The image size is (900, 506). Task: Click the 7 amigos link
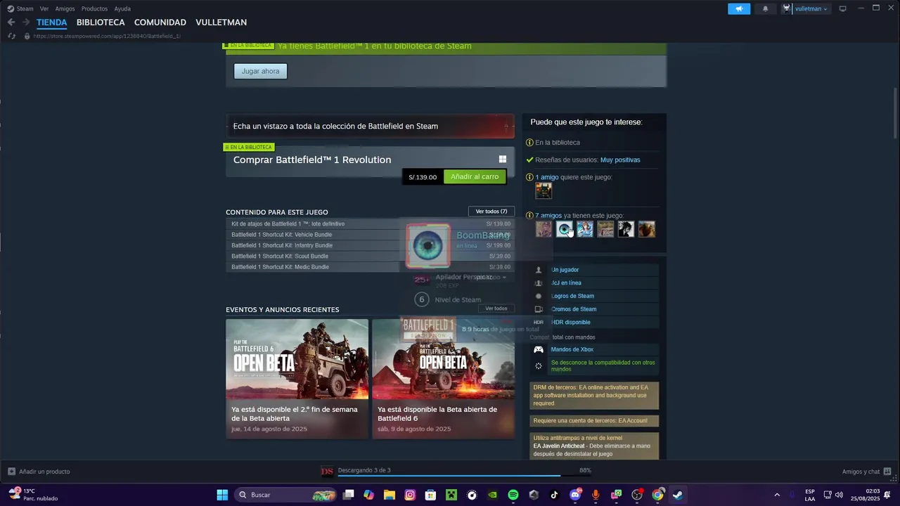[548, 216]
